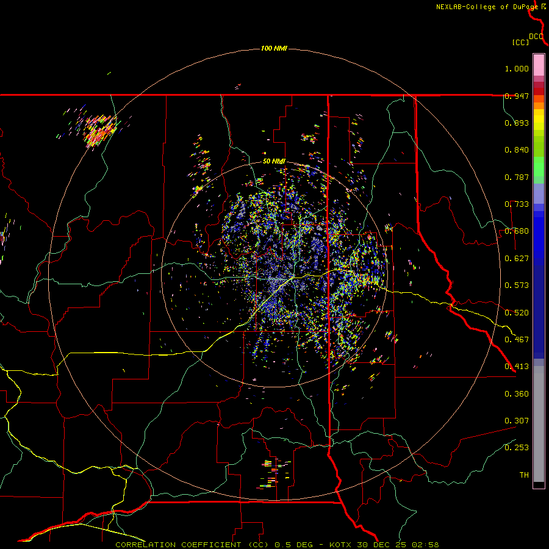Click the KOTX radar site identifier

point(340,545)
